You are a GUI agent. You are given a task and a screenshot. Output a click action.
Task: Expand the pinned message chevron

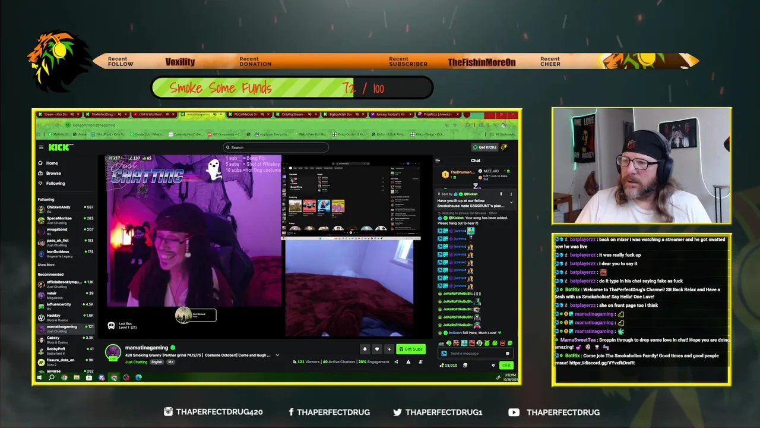(511, 203)
